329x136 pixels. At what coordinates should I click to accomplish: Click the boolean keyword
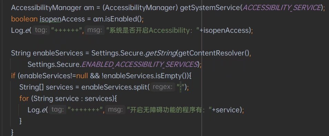[24, 19]
